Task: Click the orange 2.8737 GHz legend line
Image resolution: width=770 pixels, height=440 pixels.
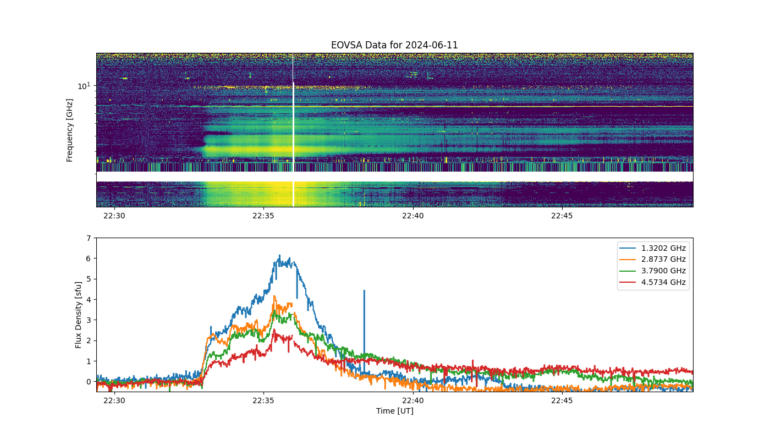Action: (630, 260)
